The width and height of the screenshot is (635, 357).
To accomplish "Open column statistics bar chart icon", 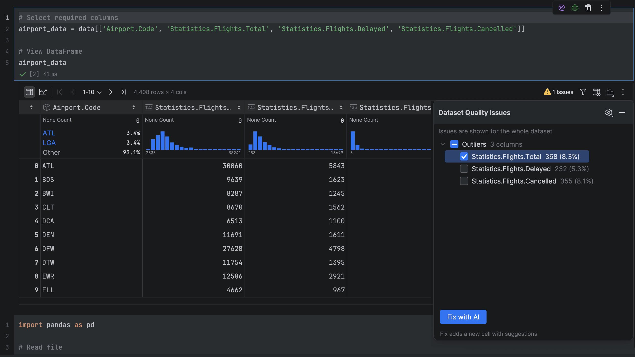I will click(610, 92).
